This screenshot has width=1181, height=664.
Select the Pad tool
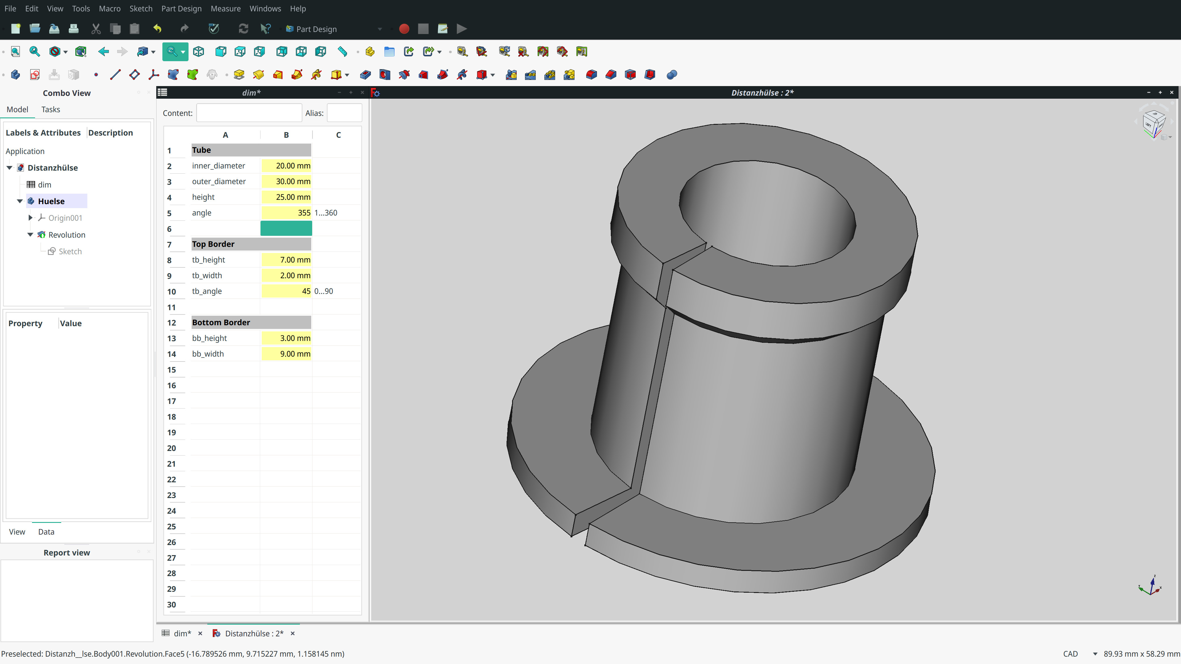pyautogui.click(x=238, y=74)
